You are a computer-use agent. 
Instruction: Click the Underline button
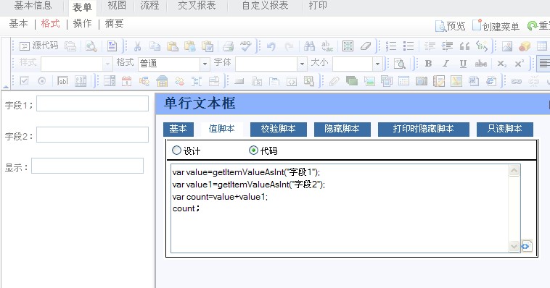[463, 64]
